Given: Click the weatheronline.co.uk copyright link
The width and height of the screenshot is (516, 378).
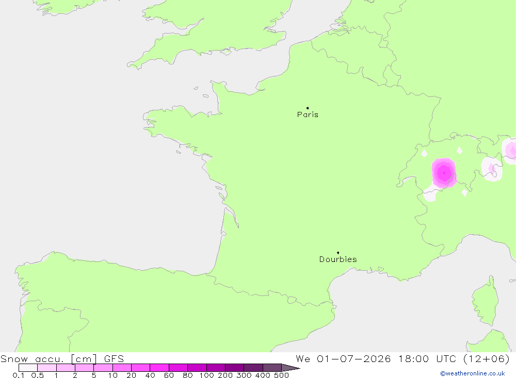Looking at the screenshot, I should 473,373.
